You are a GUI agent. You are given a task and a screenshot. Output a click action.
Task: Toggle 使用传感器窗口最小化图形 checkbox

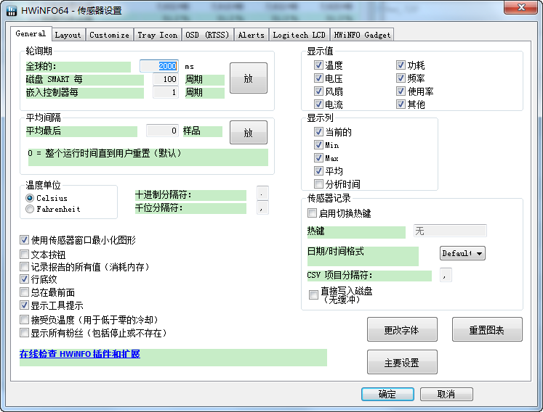coord(24,240)
